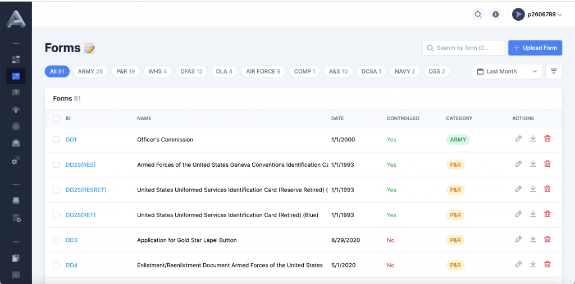The width and height of the screenshot is (575, 284).
Task: Open the info circle sidebar icon
Action: [16, 126]
